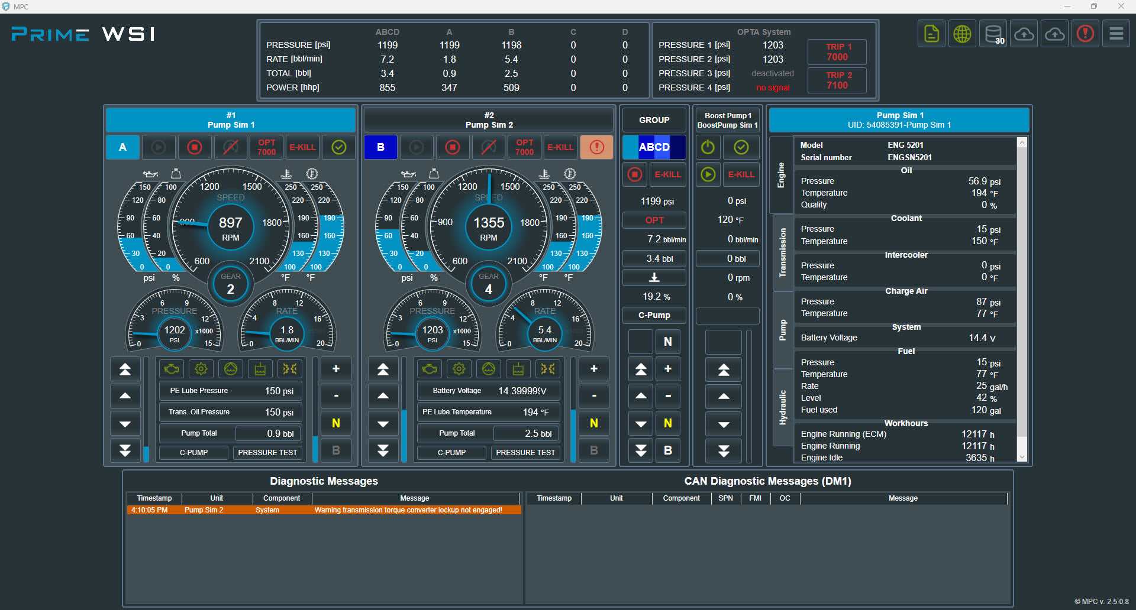Click the green globe network icon
The height and width of the screenshot is (610, 1136).
point(963,34)
